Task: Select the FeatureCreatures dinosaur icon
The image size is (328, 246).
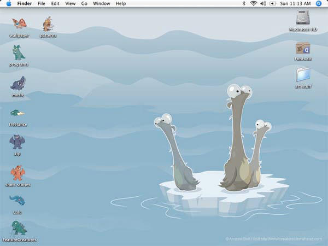Action: pos(19,228)
